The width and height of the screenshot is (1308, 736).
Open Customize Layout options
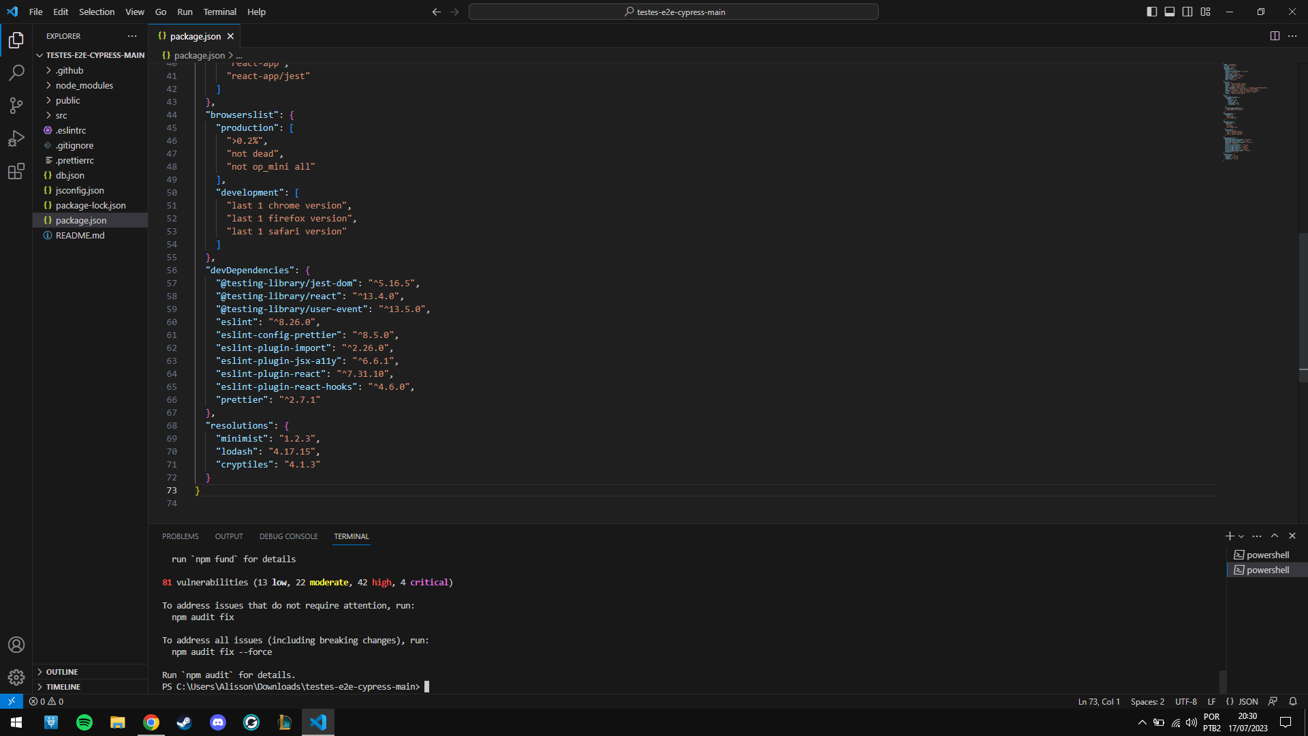[1206, 12]
